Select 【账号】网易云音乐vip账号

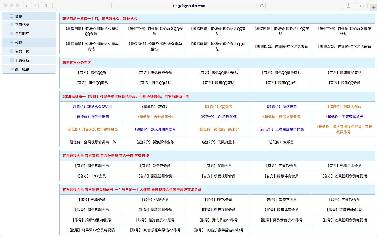[x=281, y=220]
